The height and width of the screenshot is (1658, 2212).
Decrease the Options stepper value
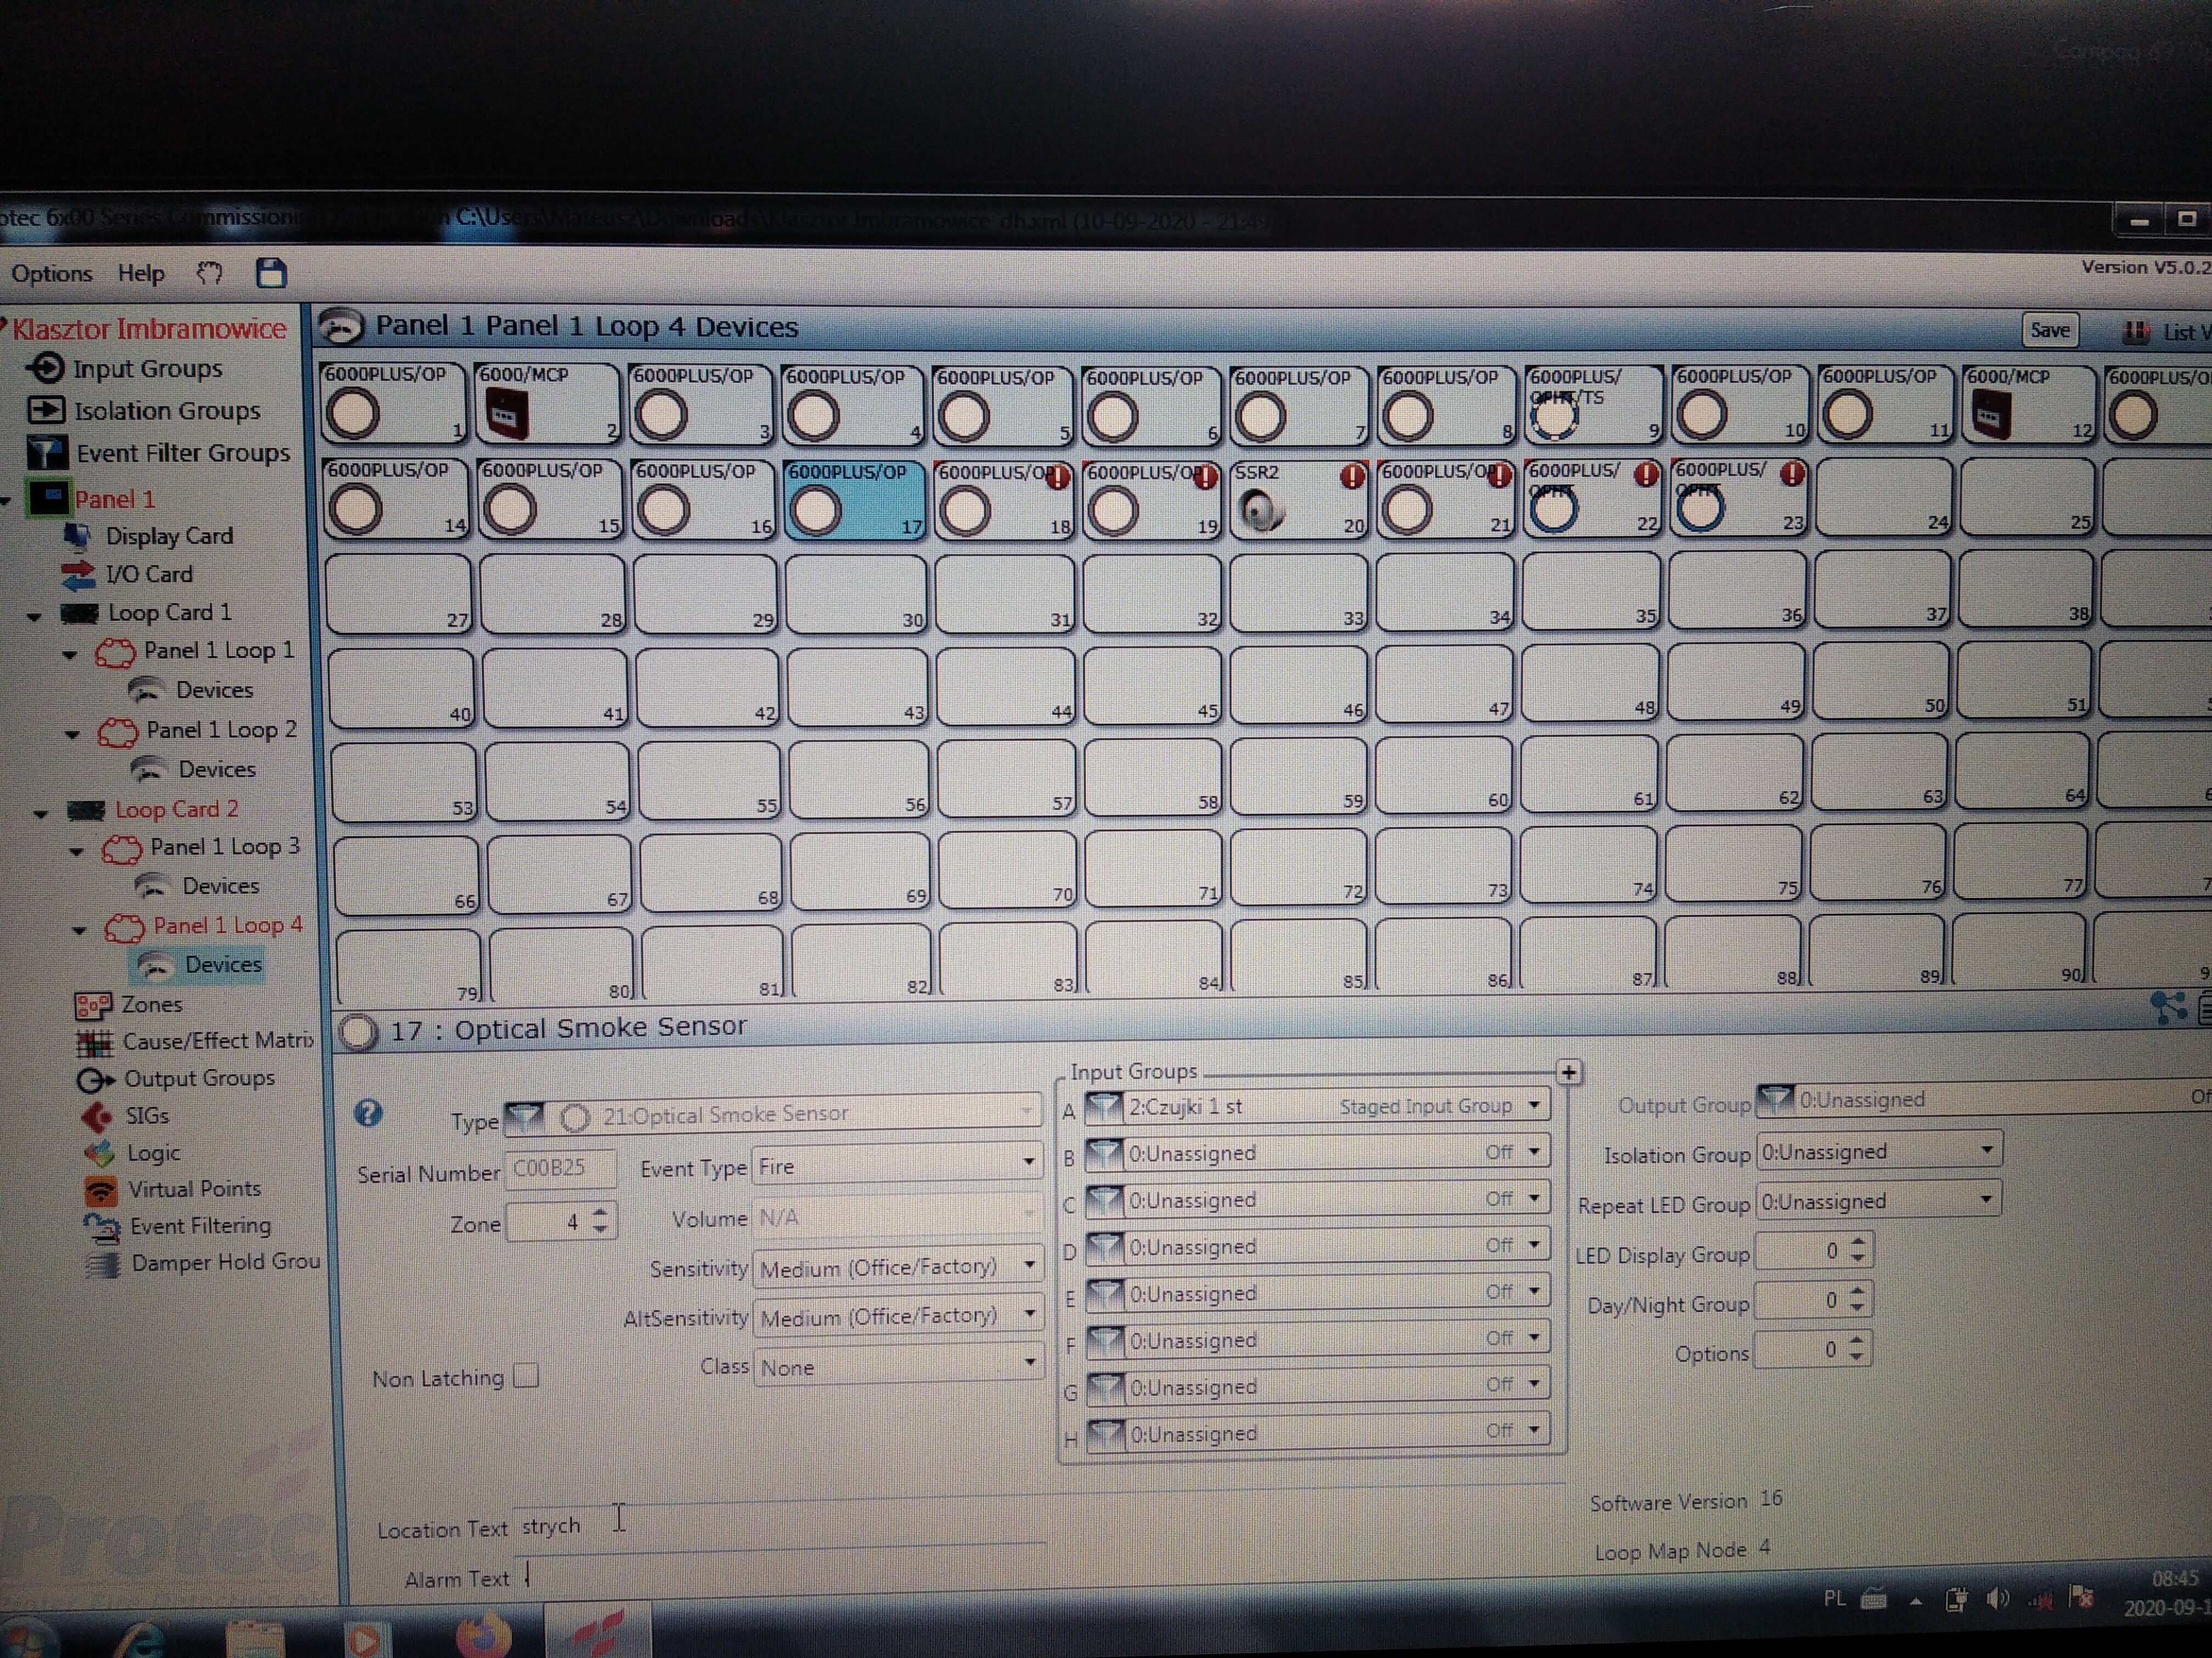tap(1856, 1357)
